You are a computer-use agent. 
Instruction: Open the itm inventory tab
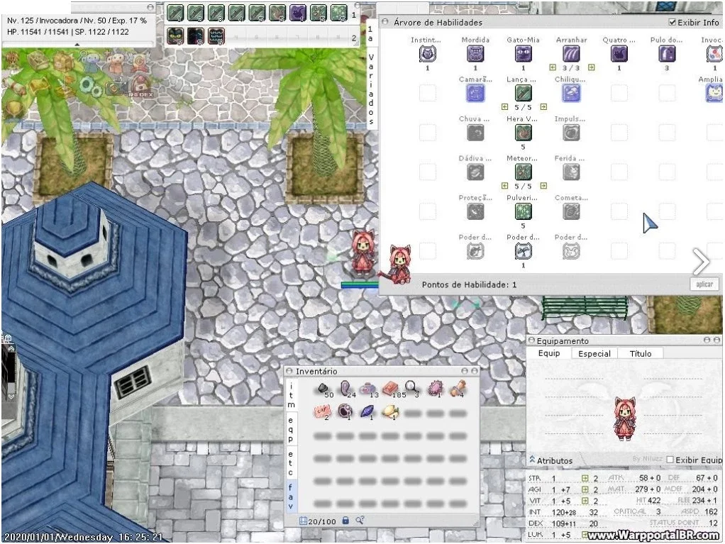291,394
